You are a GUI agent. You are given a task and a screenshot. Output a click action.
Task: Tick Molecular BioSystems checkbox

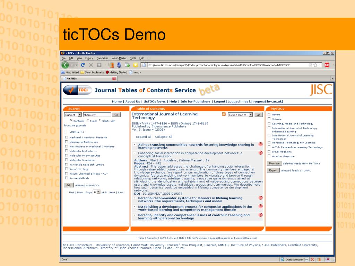pos(66,151)
